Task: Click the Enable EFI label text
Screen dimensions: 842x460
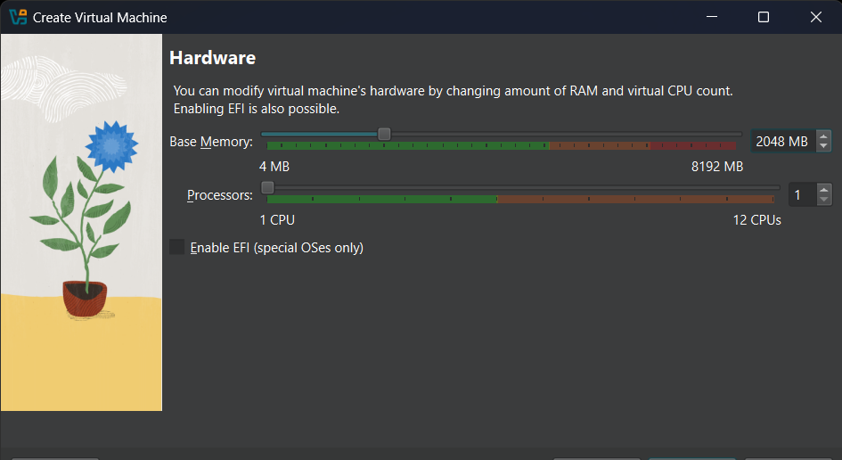Action: [276, 248]
